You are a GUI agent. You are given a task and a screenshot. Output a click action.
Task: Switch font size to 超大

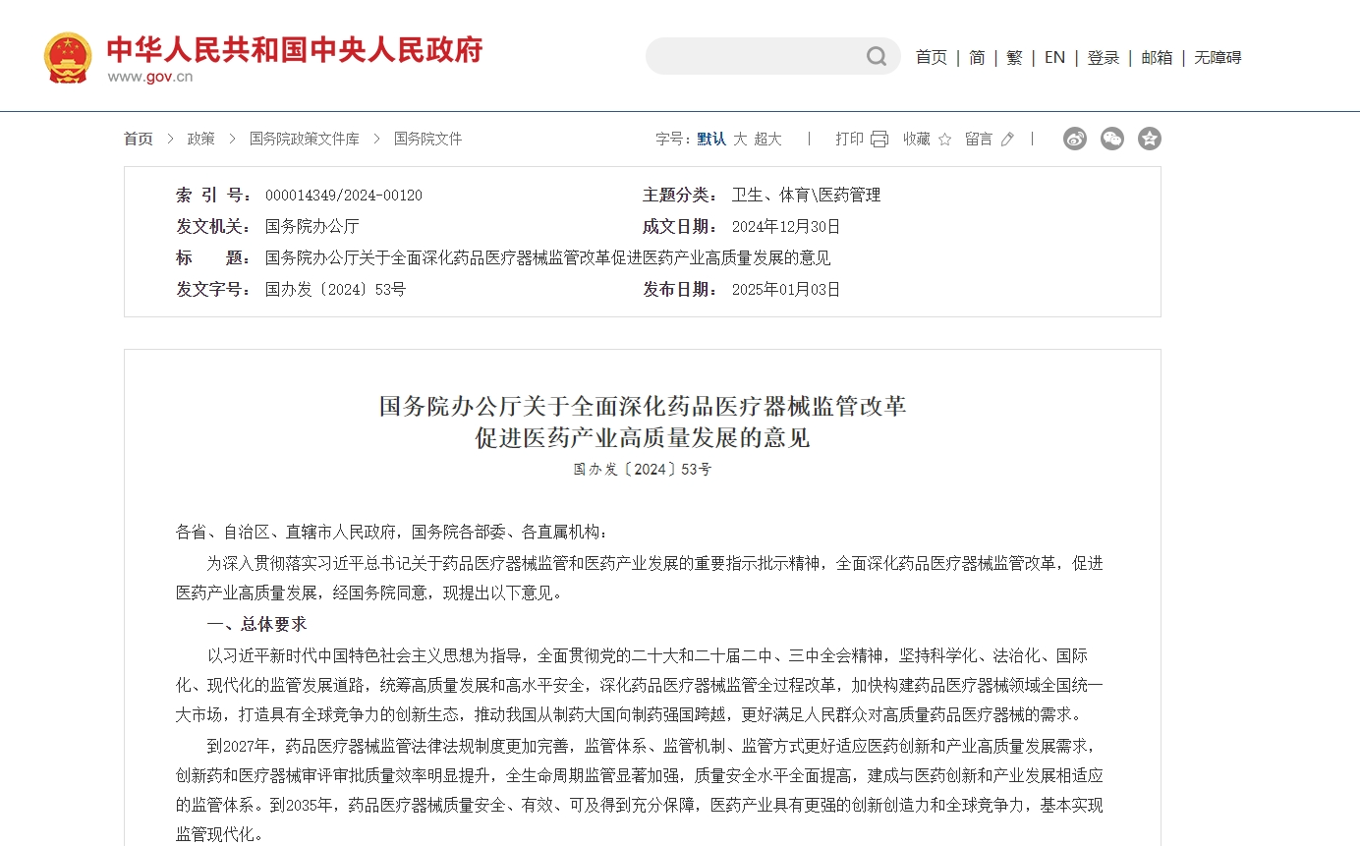pyautogui.click(x=767, y=140)
